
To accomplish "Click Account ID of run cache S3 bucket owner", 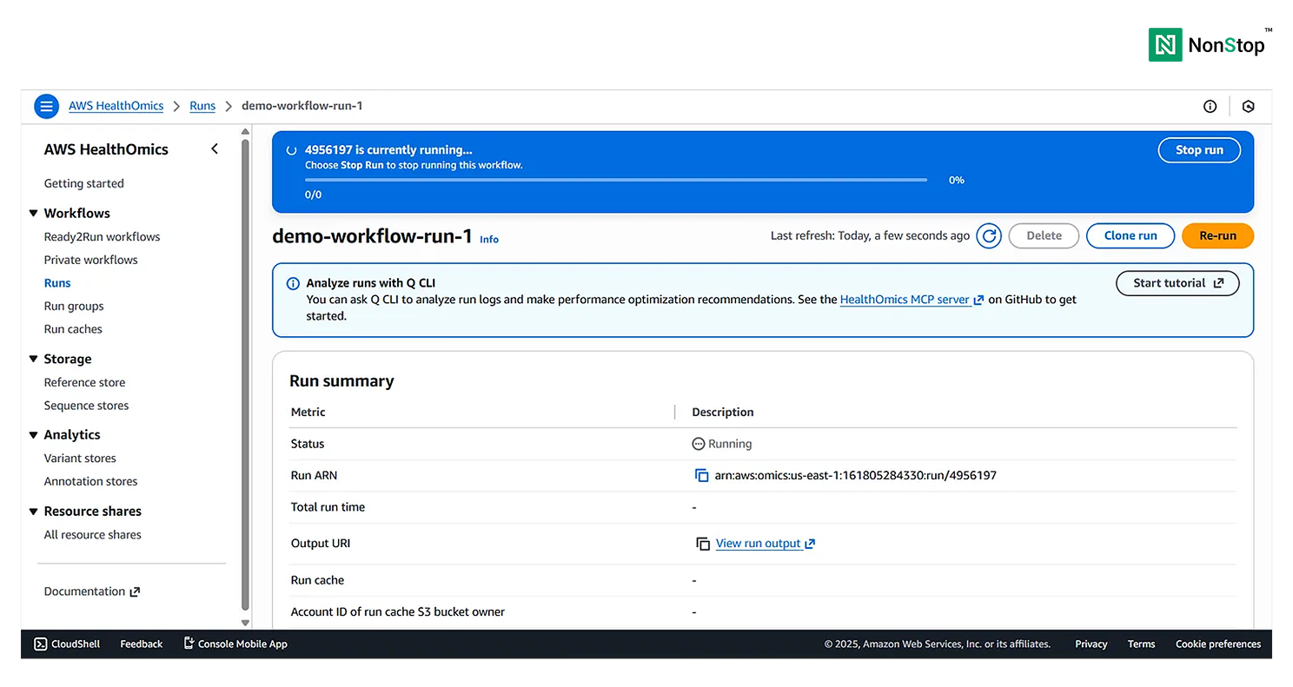I will 398,611.
